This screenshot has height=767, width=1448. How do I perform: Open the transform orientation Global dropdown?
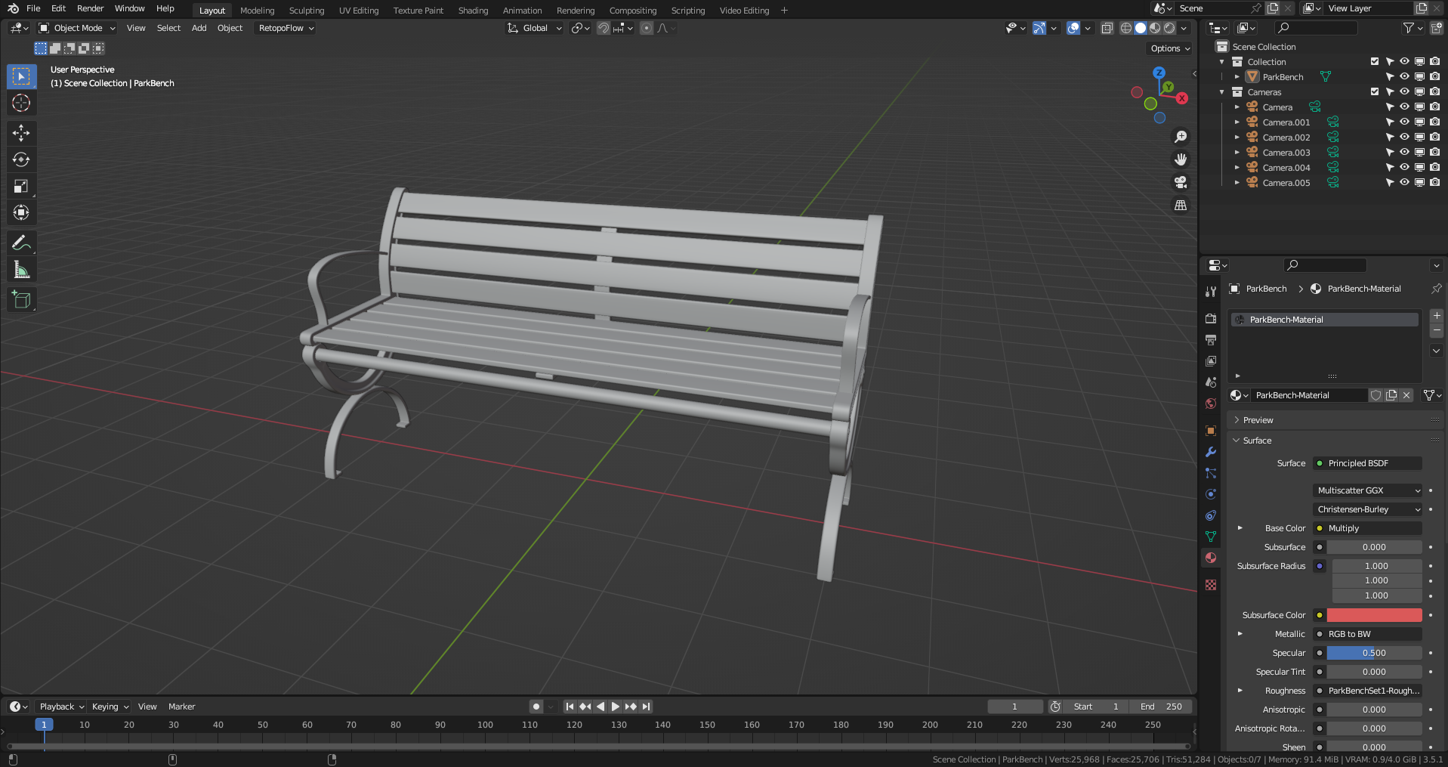(534, 28)
